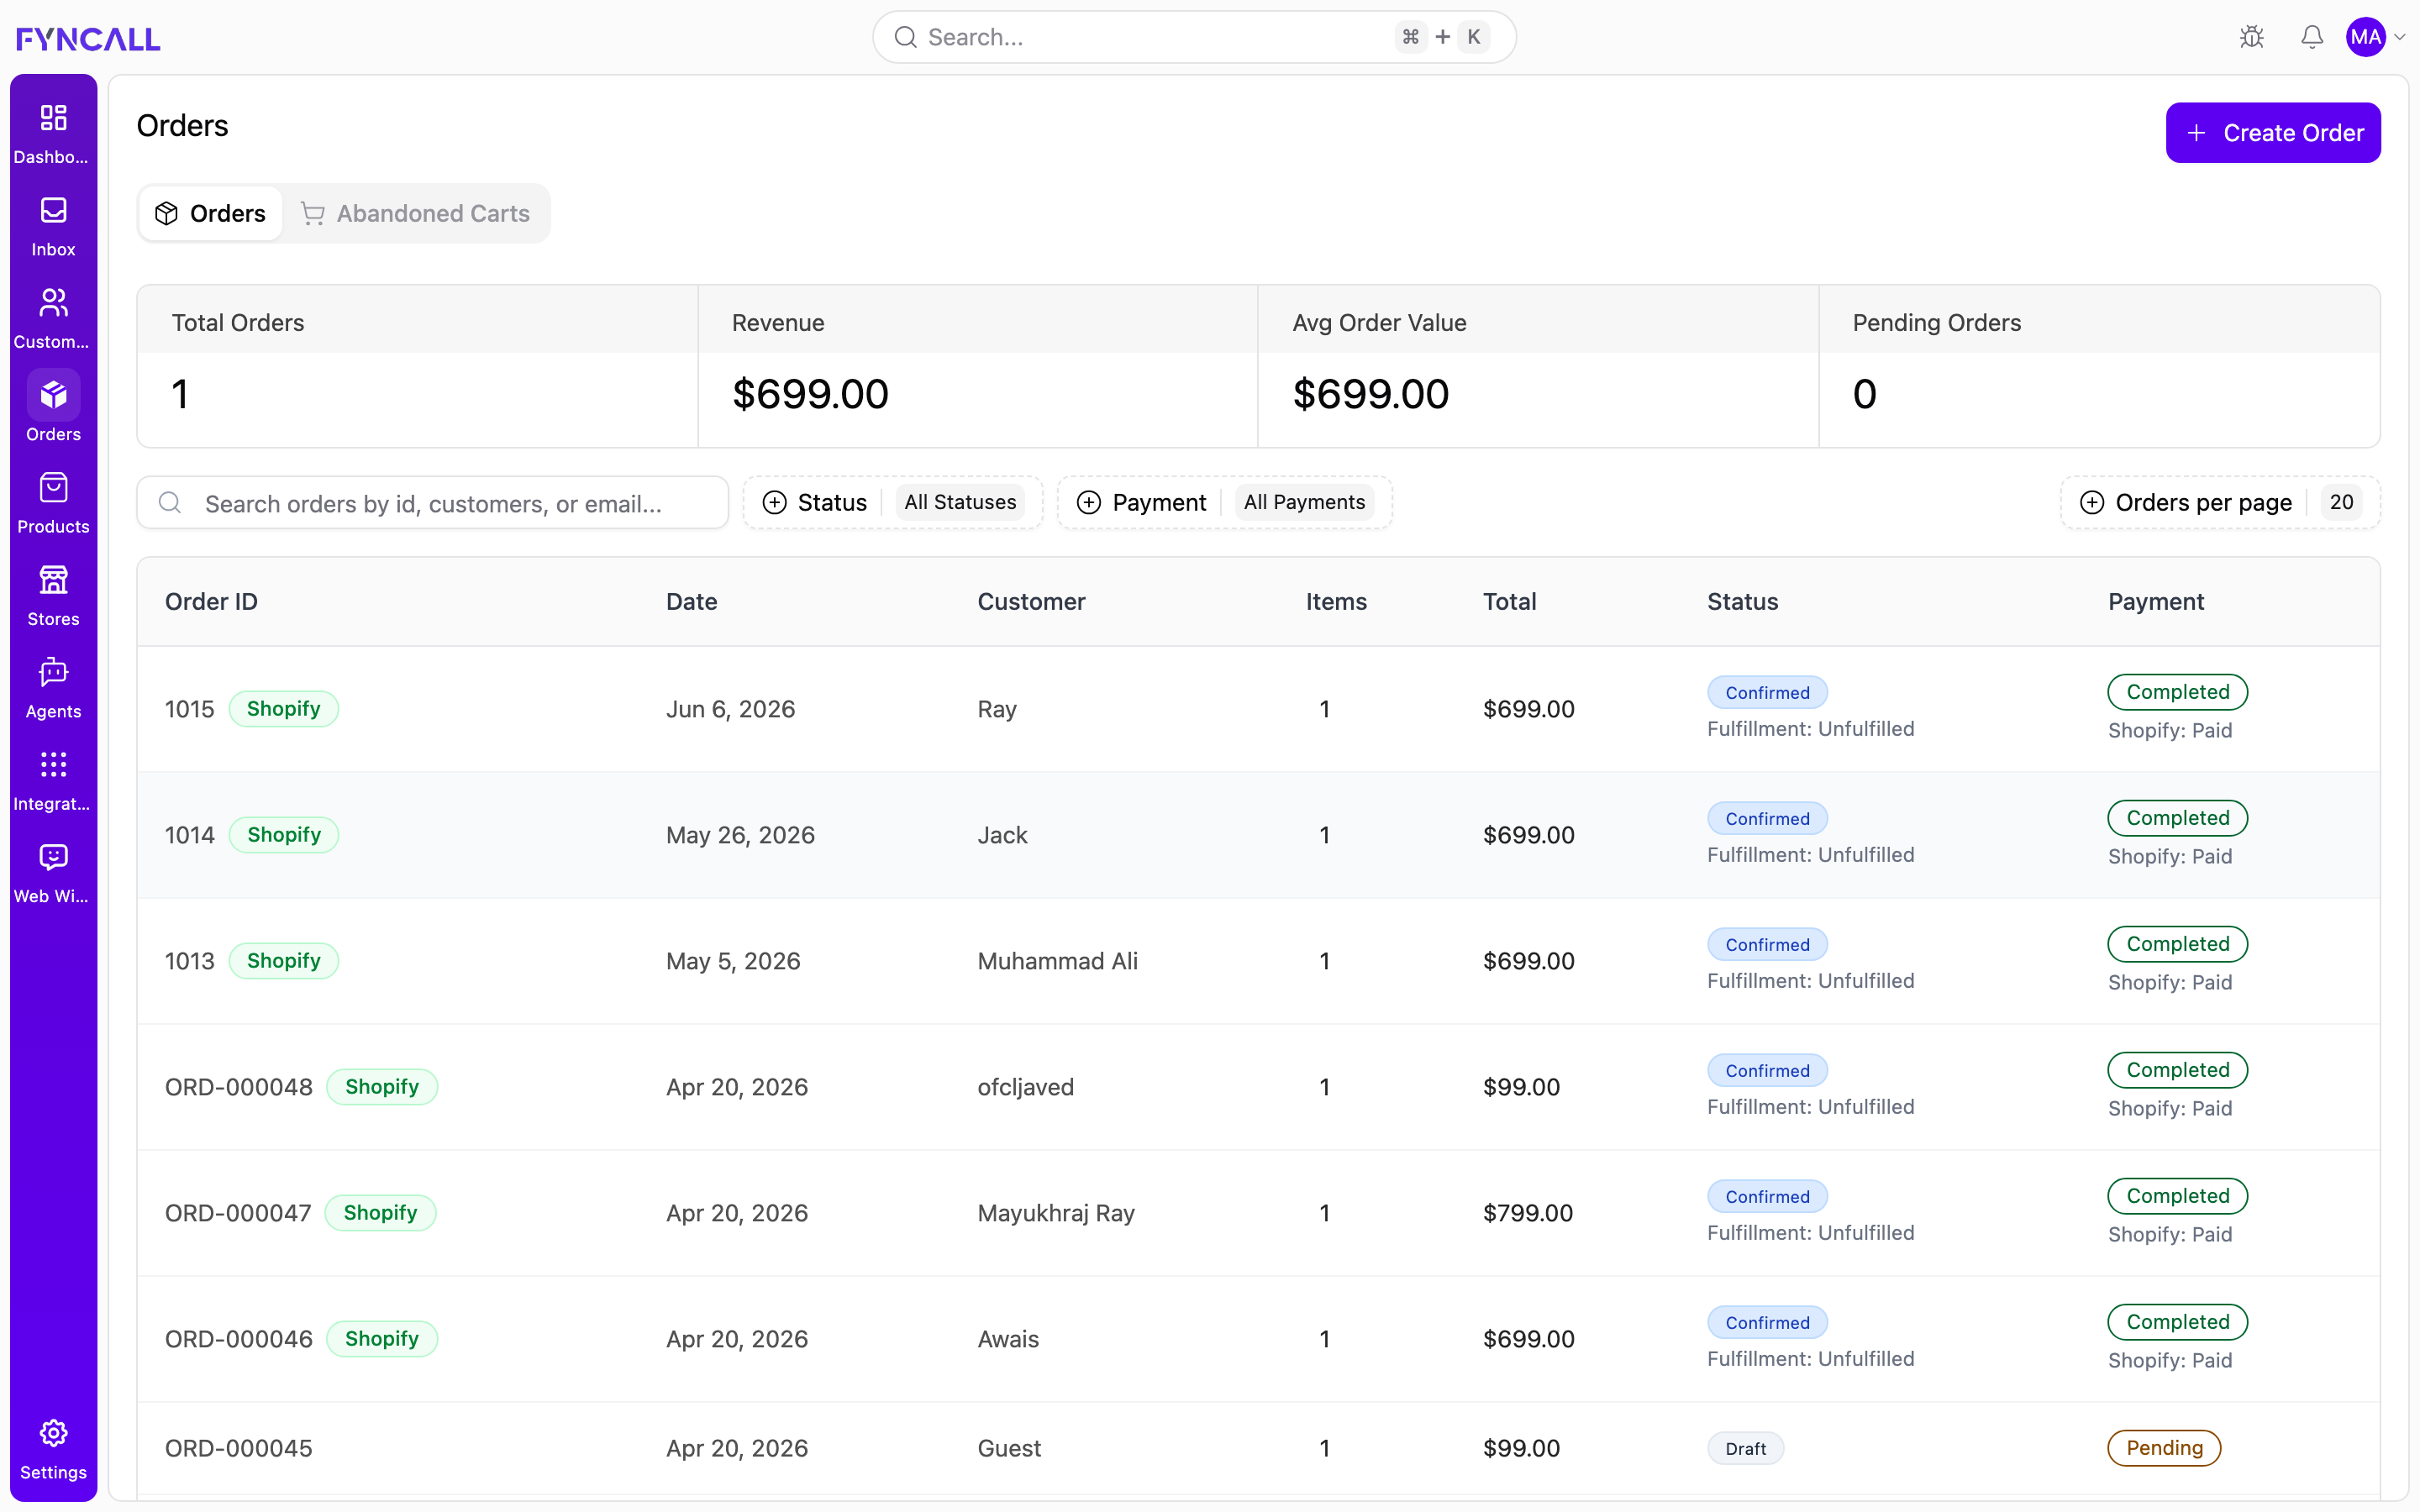This screenshot has width=2420, height=1512.
Task: Click the $799.00 total
Action: (1527, 1213)
